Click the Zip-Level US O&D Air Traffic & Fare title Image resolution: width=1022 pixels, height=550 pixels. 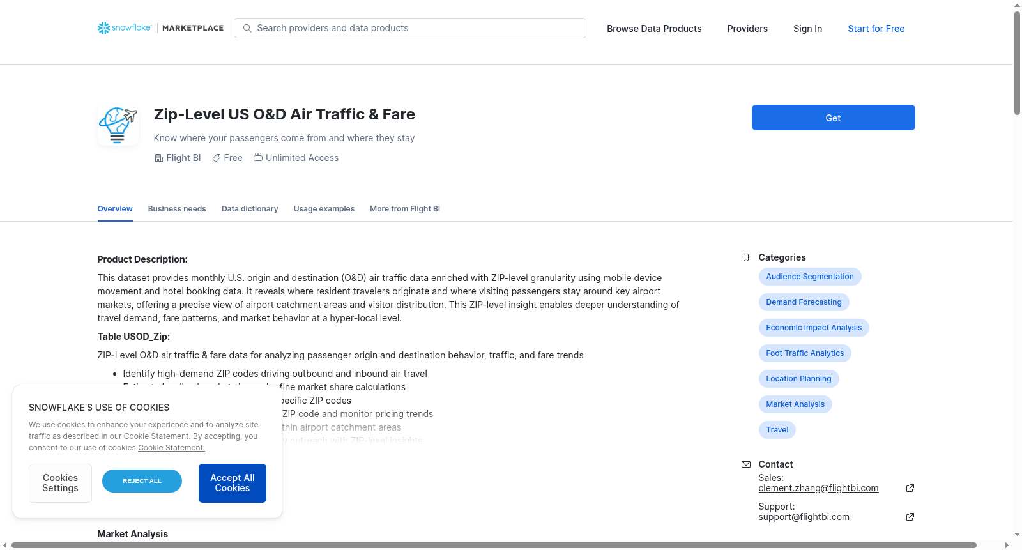pyautogui.click(x=284, y=114)
